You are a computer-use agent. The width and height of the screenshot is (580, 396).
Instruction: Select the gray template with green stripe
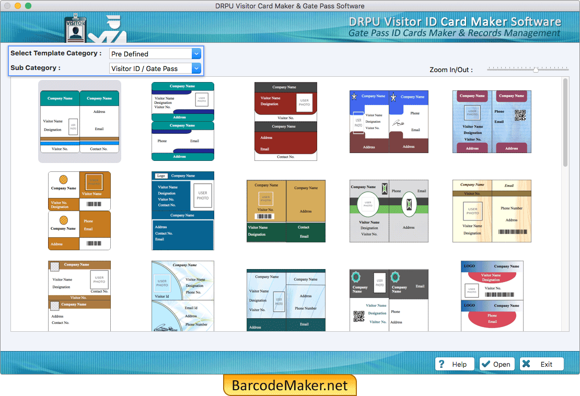click(x=389, y=211)
